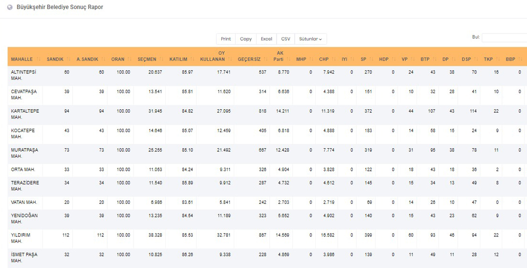The height and width of the screenshot is (268, 527).
Task: Click SP value 122 in ORTA row
Action: pyautogui.click(x=368, y=170)
